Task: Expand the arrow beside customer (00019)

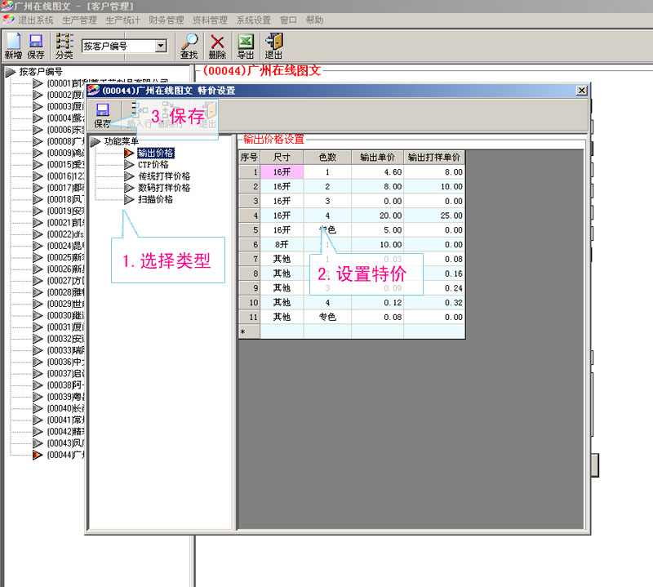Action: 38,211
